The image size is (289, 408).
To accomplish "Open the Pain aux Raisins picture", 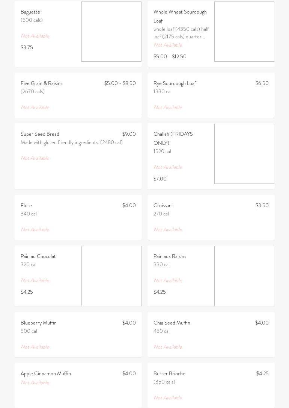I will pos(244,276).
